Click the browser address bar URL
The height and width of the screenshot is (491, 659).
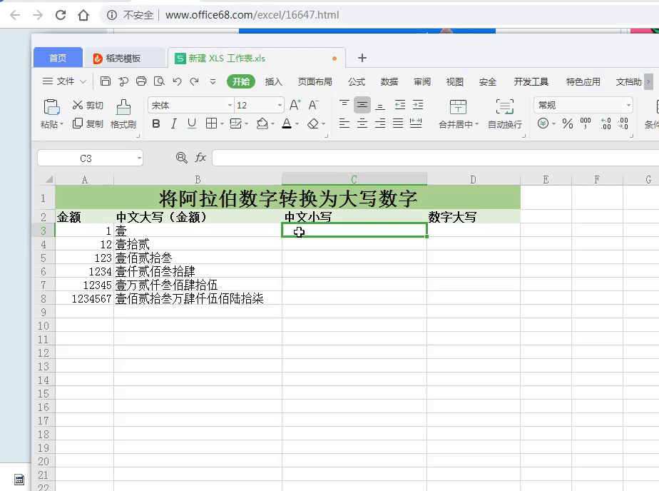[x=252, y=15]
